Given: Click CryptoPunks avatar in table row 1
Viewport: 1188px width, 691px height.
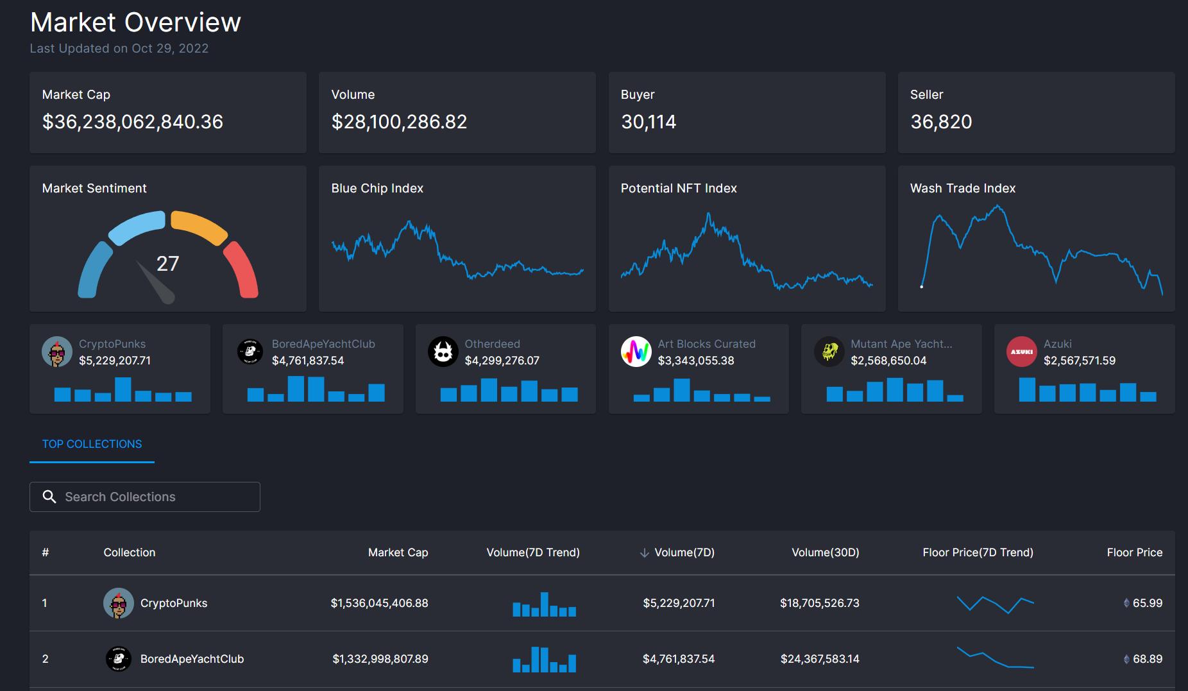Looking at the screenshot, I should tap(119, 603).
